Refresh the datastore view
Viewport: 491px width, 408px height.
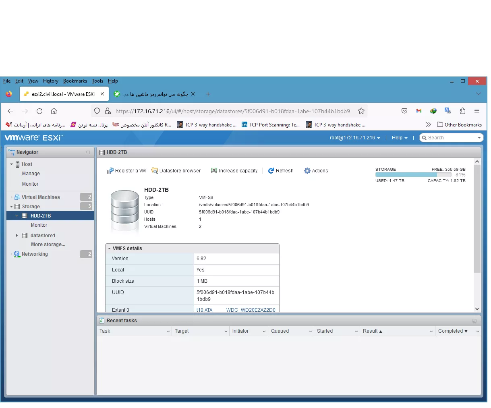[x=281, y=171]
